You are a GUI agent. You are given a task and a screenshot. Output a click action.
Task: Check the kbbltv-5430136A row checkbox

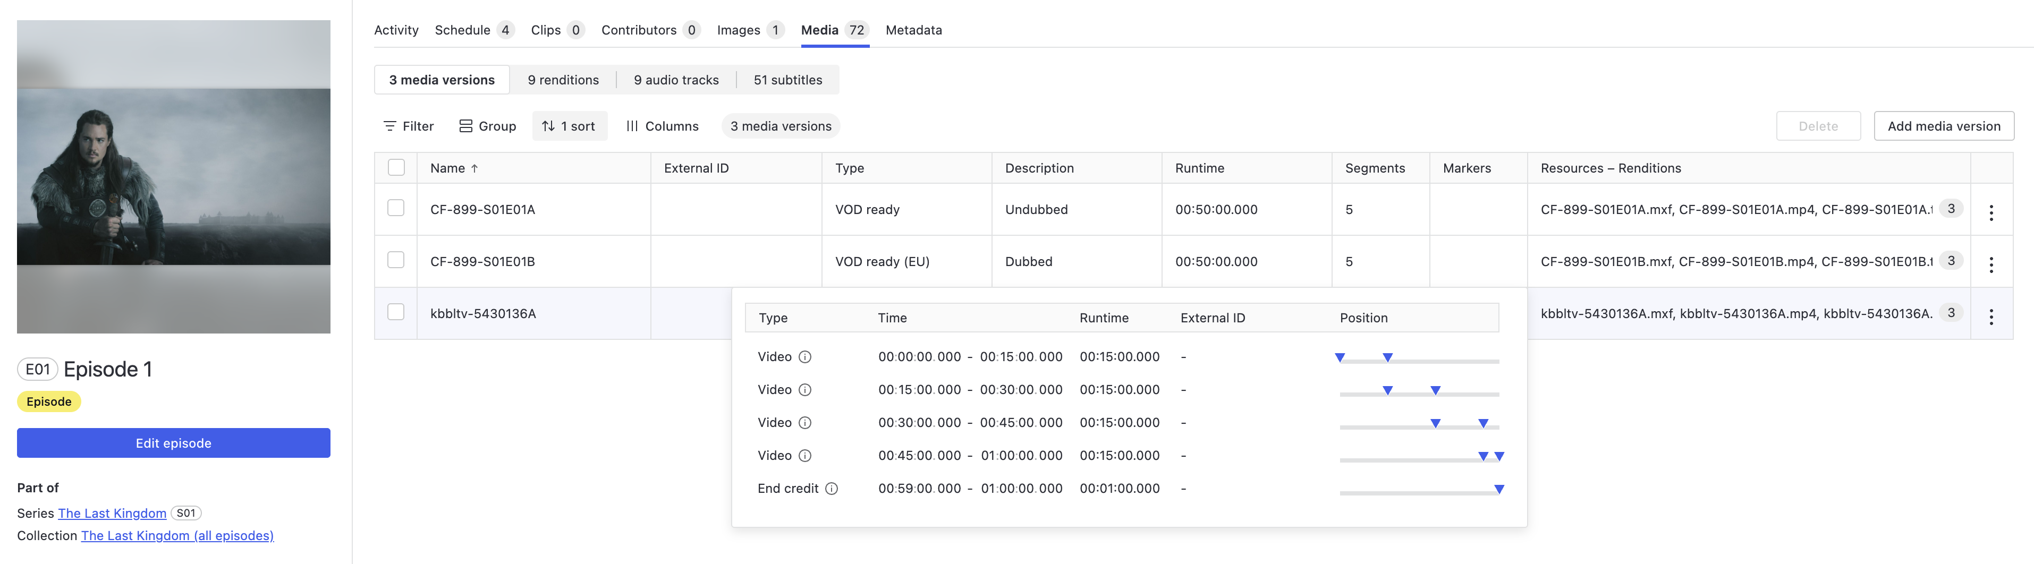point(396,312)
